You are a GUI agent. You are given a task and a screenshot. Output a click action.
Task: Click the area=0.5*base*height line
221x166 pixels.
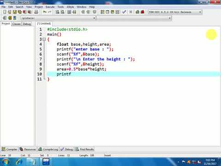click(x=81, y=69)
